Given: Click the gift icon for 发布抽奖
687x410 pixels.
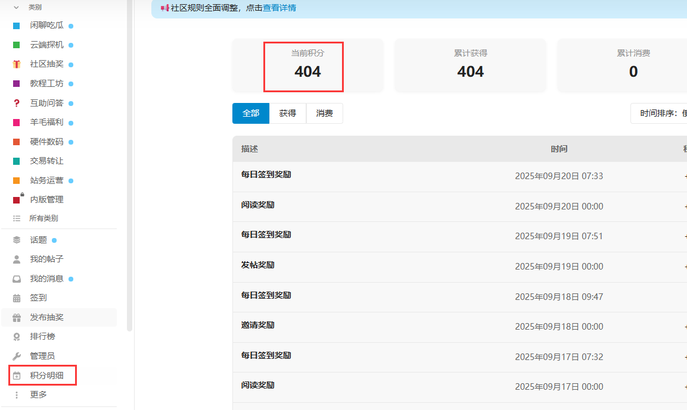Looking at the screenshot, I should [17, 317].
